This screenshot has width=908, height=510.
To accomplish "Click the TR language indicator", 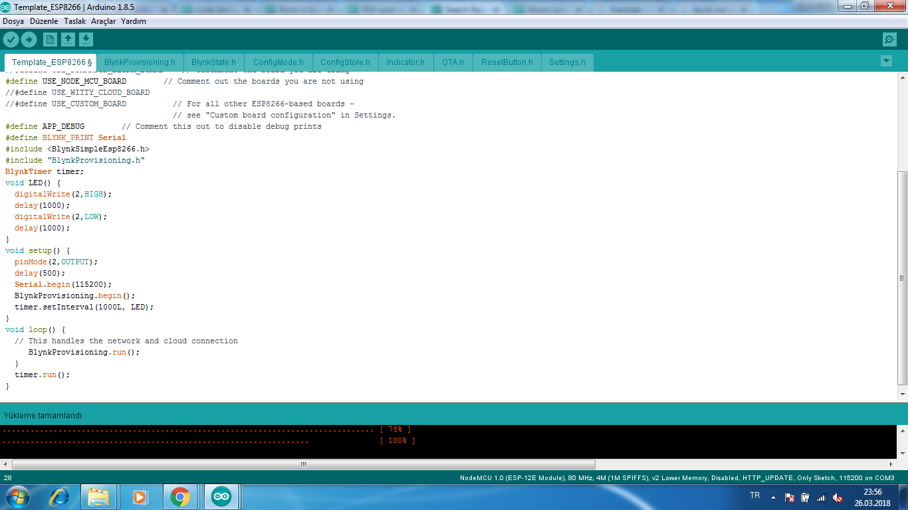I will pos(754,496).
